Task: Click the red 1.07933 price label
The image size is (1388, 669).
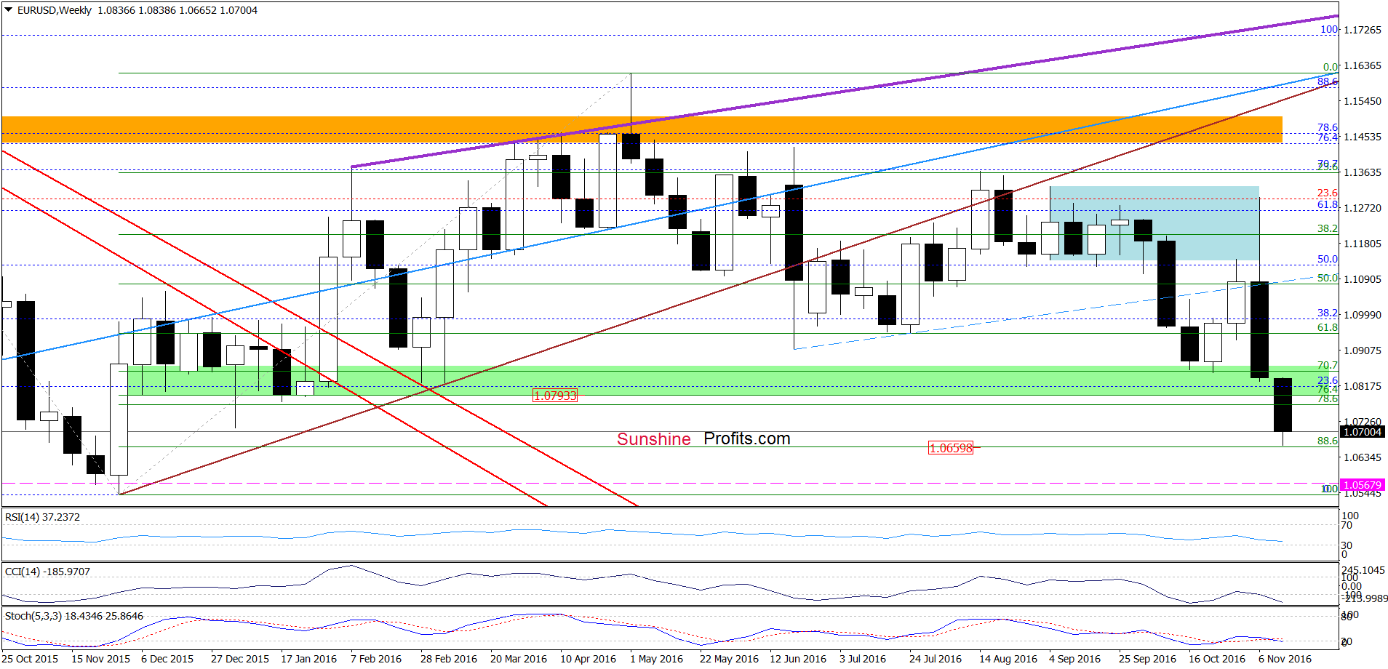Action: 555,396
